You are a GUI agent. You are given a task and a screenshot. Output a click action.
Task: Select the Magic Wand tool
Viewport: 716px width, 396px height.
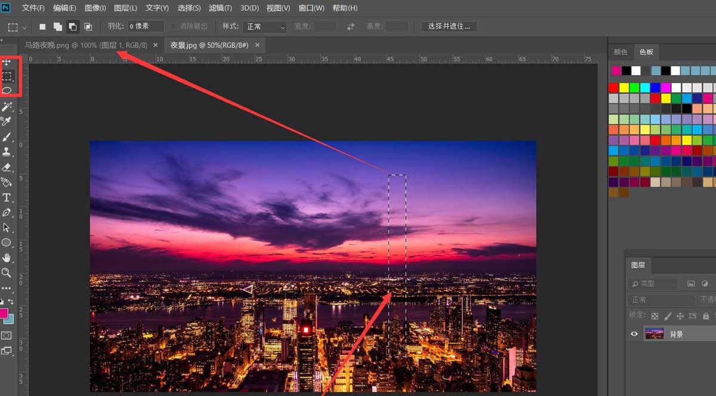[x=7, y=106]
